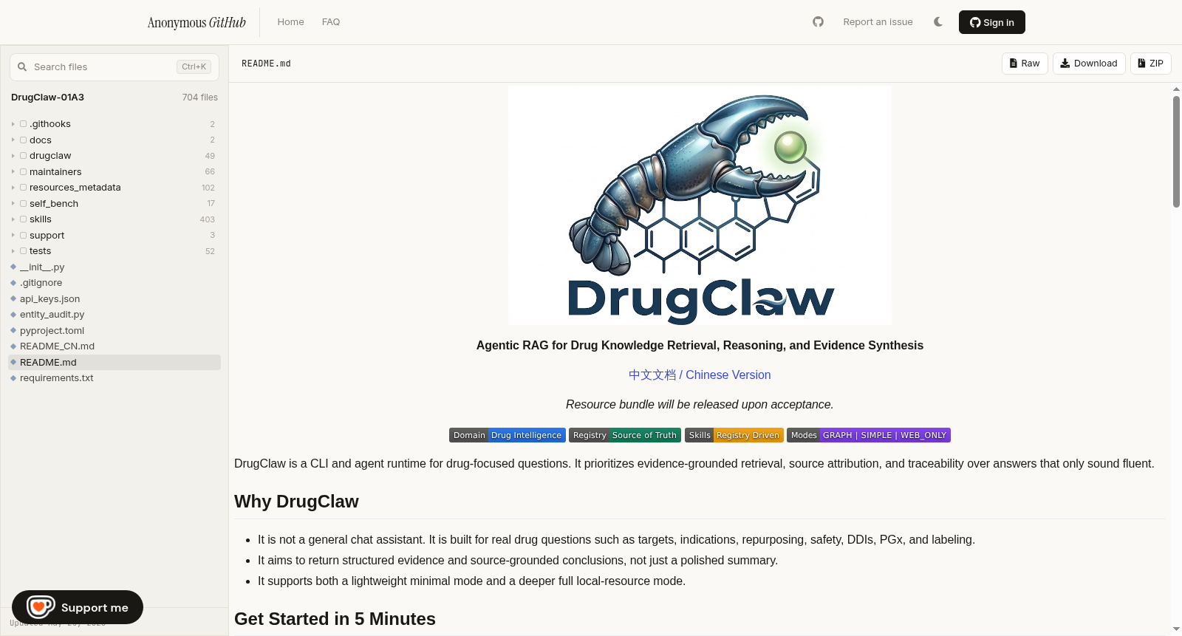The width and height of the screenshot is (1182, 636).
Task: Open the FAQ menu item
Action: click(x=331, y=22)
